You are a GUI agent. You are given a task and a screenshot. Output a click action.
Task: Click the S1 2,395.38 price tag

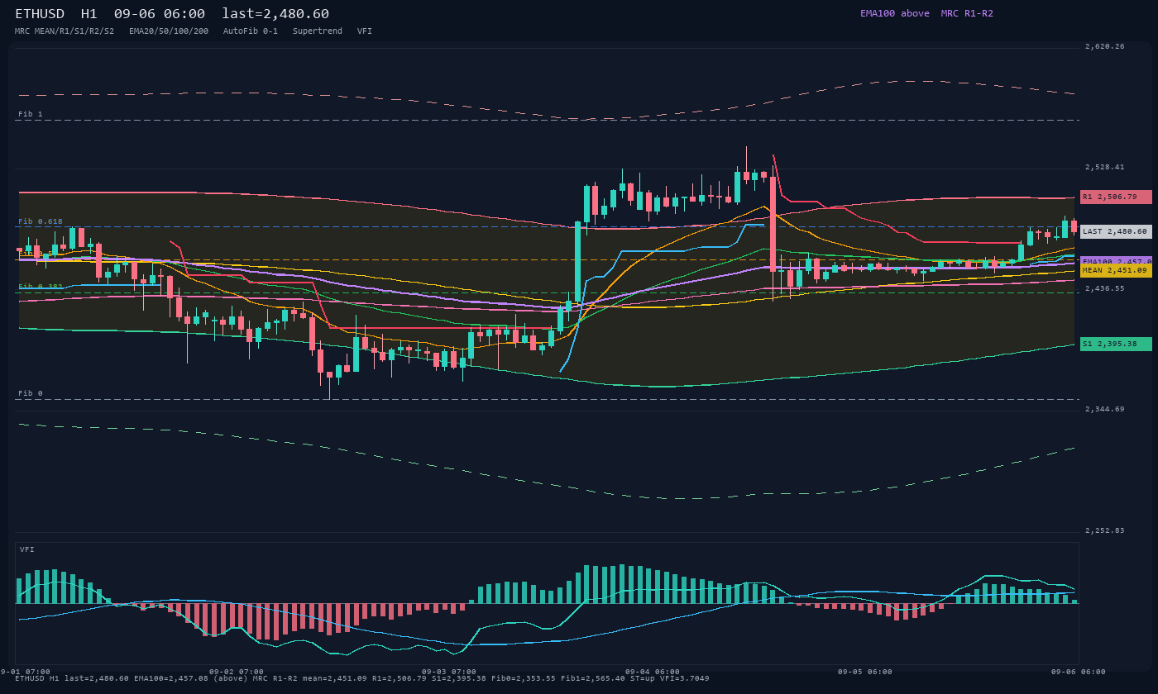pos(1116,344)
